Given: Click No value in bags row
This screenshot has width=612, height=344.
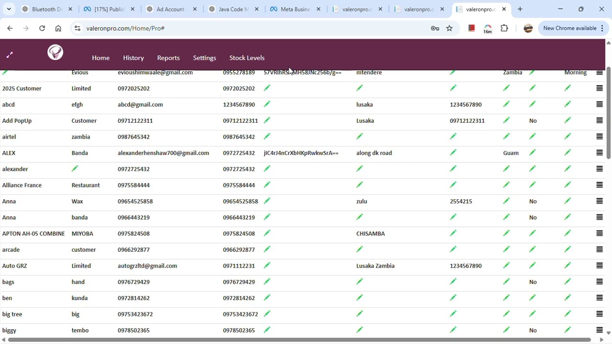Looking at the screenshot, I should coord(533,282).
